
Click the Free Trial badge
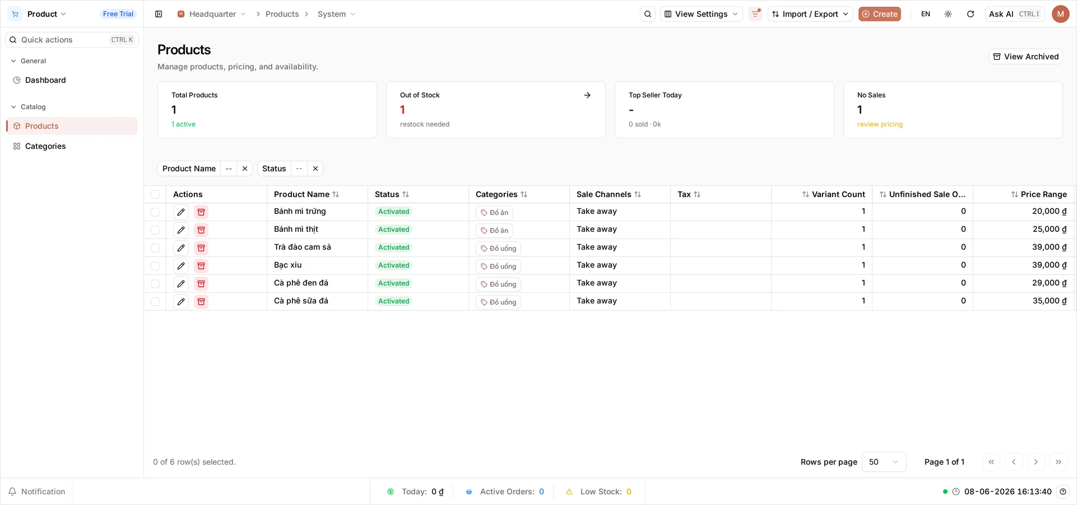point(118,14)
